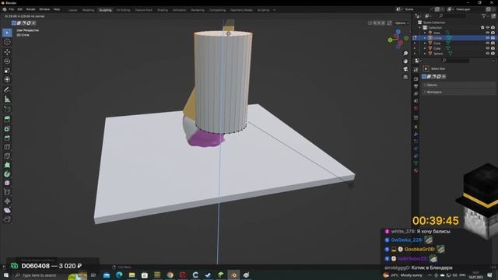Add a new workspace with plus button
The height and width of the screenshot is (280, 498).
click(275, 10)
